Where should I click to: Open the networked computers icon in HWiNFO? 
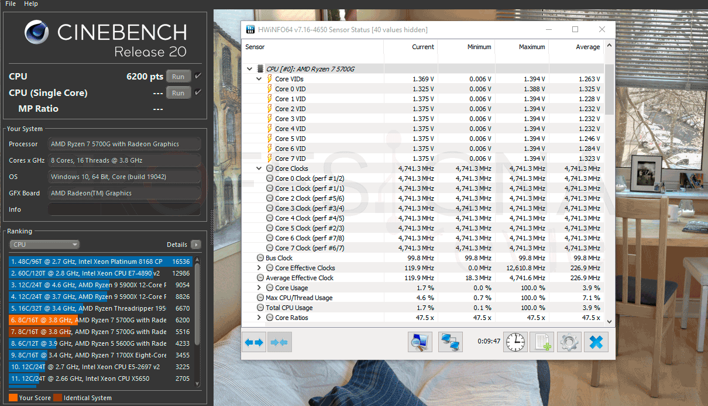tap(451, 342)
